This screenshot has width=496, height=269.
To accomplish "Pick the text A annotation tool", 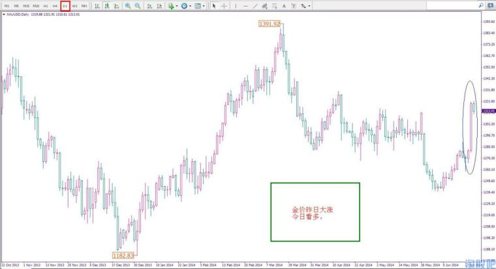I will point(284,6).
